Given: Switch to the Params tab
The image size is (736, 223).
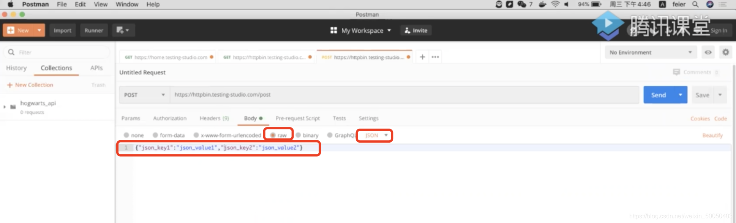Looking at the screenshot, I should (131, 118).
